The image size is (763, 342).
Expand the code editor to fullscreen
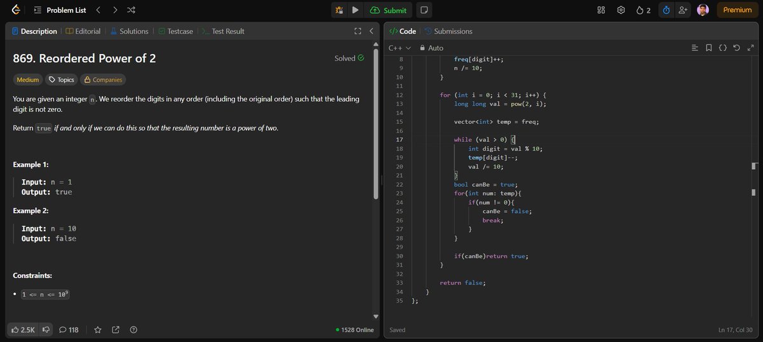click(x=751, y=48)
